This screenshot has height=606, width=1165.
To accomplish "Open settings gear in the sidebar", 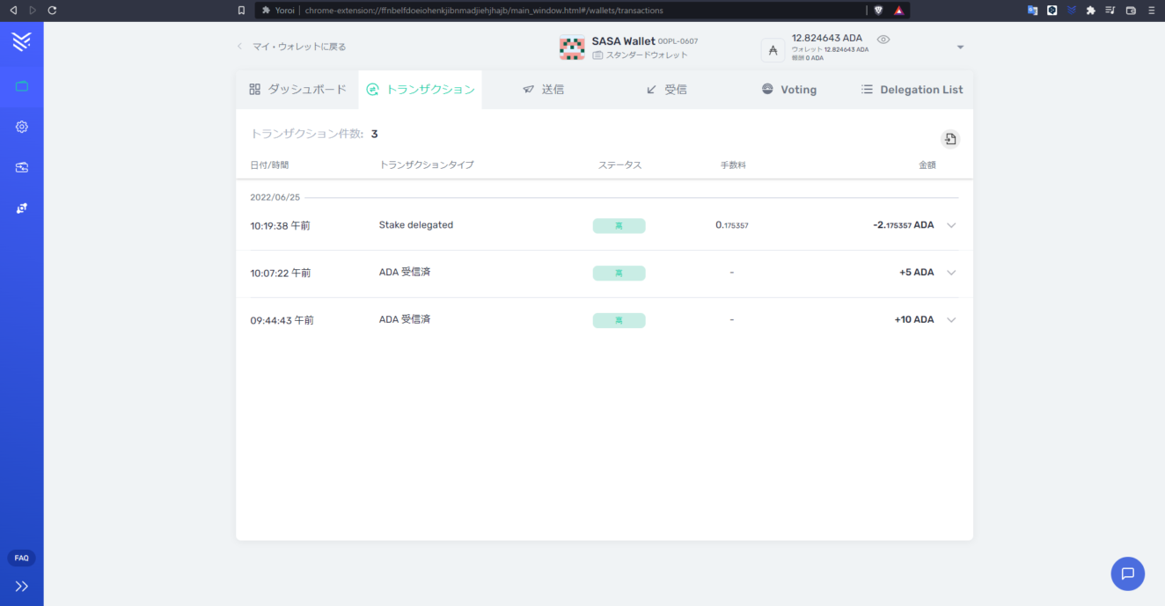I will pos(22,127).
